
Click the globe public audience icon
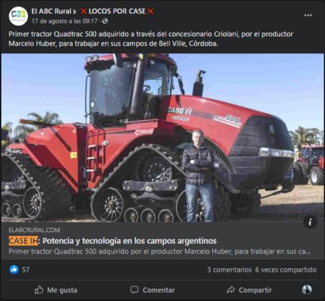coord(105,21)
